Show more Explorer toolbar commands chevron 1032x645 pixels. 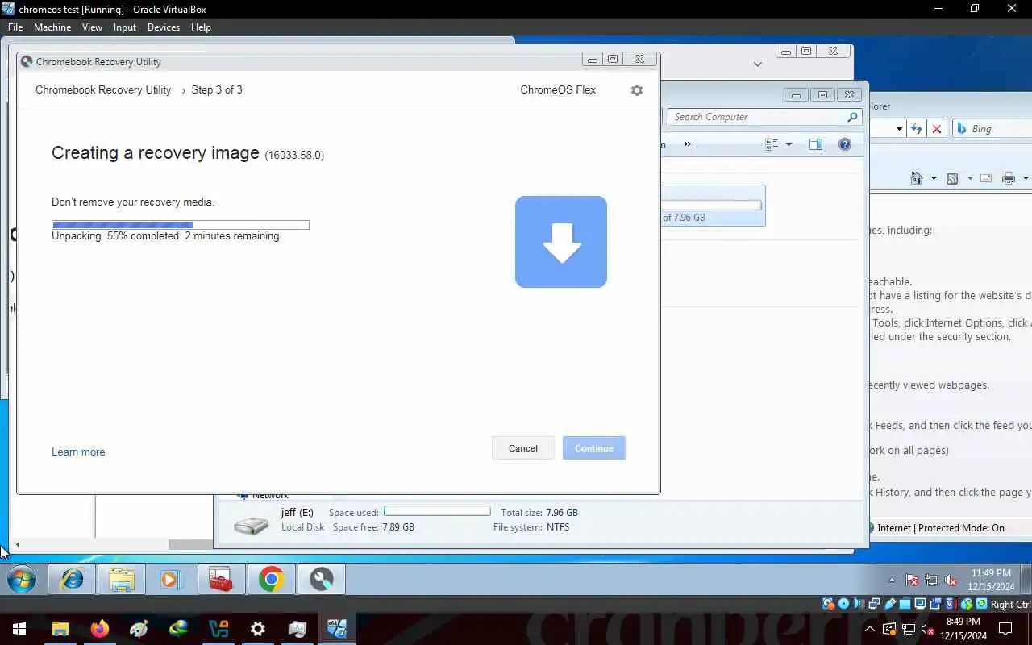coord(687,144)
